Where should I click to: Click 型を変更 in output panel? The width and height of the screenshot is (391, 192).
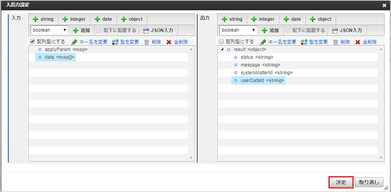tap(314, 42)
